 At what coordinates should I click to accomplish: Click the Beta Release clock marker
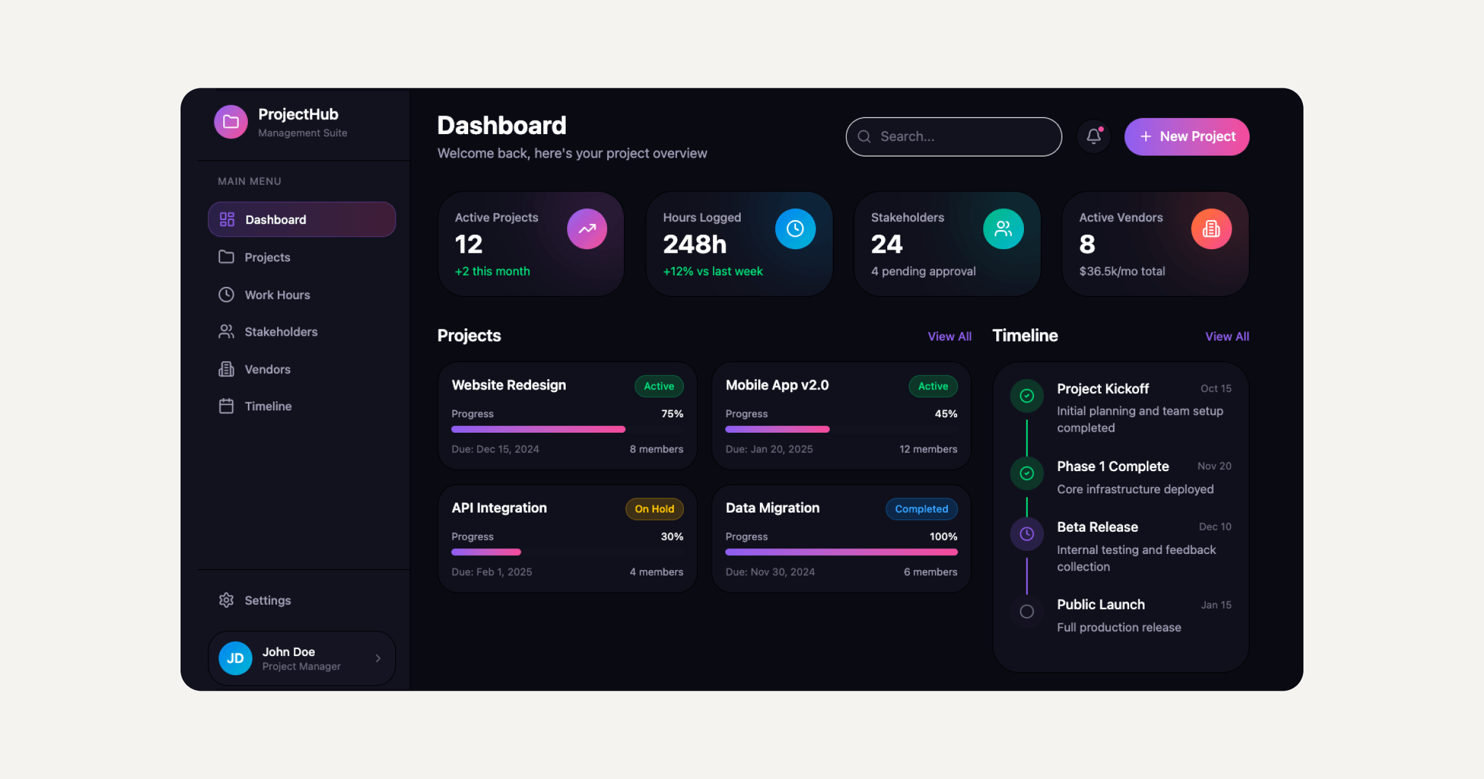coord(1026,534)
